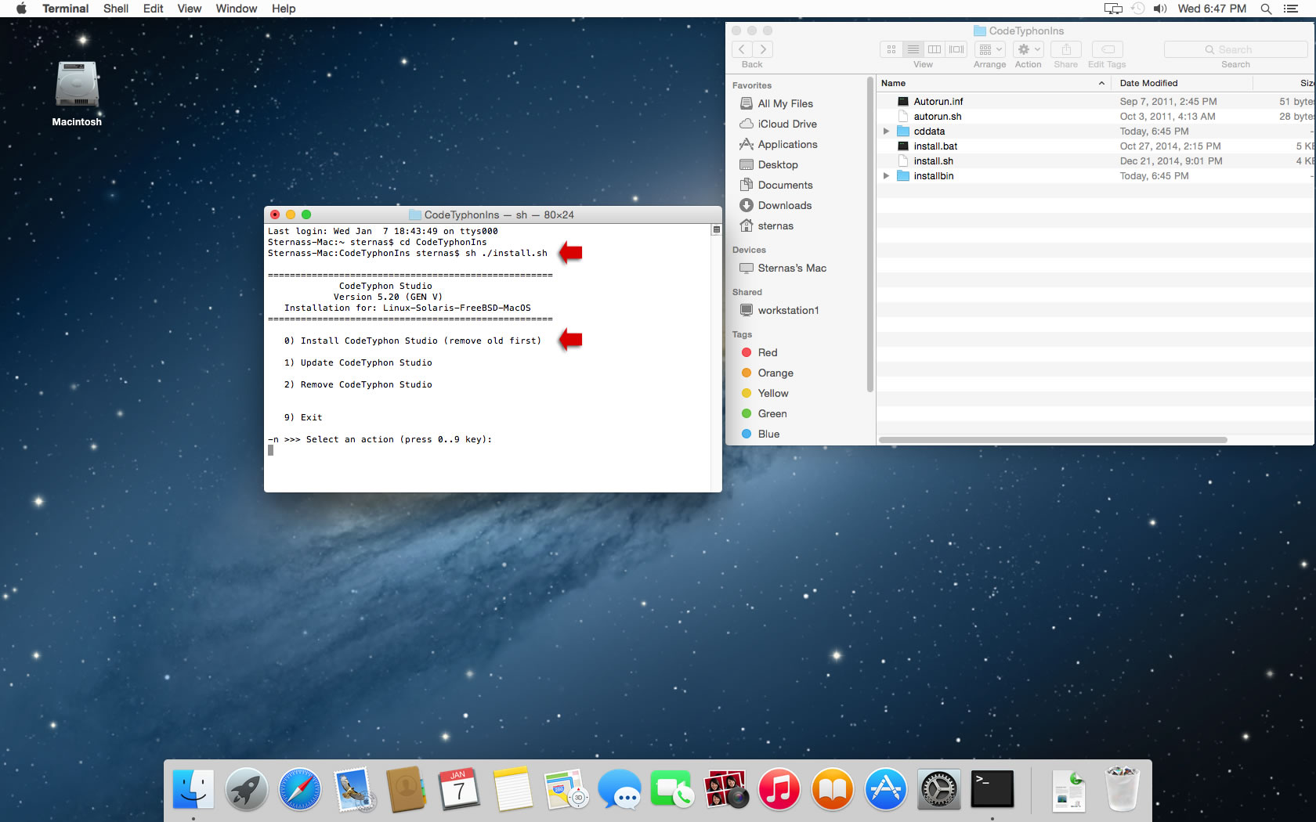Image resolution: width=1316 pixels, height=822 pixels.
Task: Open Notes icon in Dock
Action: point(512,789)
